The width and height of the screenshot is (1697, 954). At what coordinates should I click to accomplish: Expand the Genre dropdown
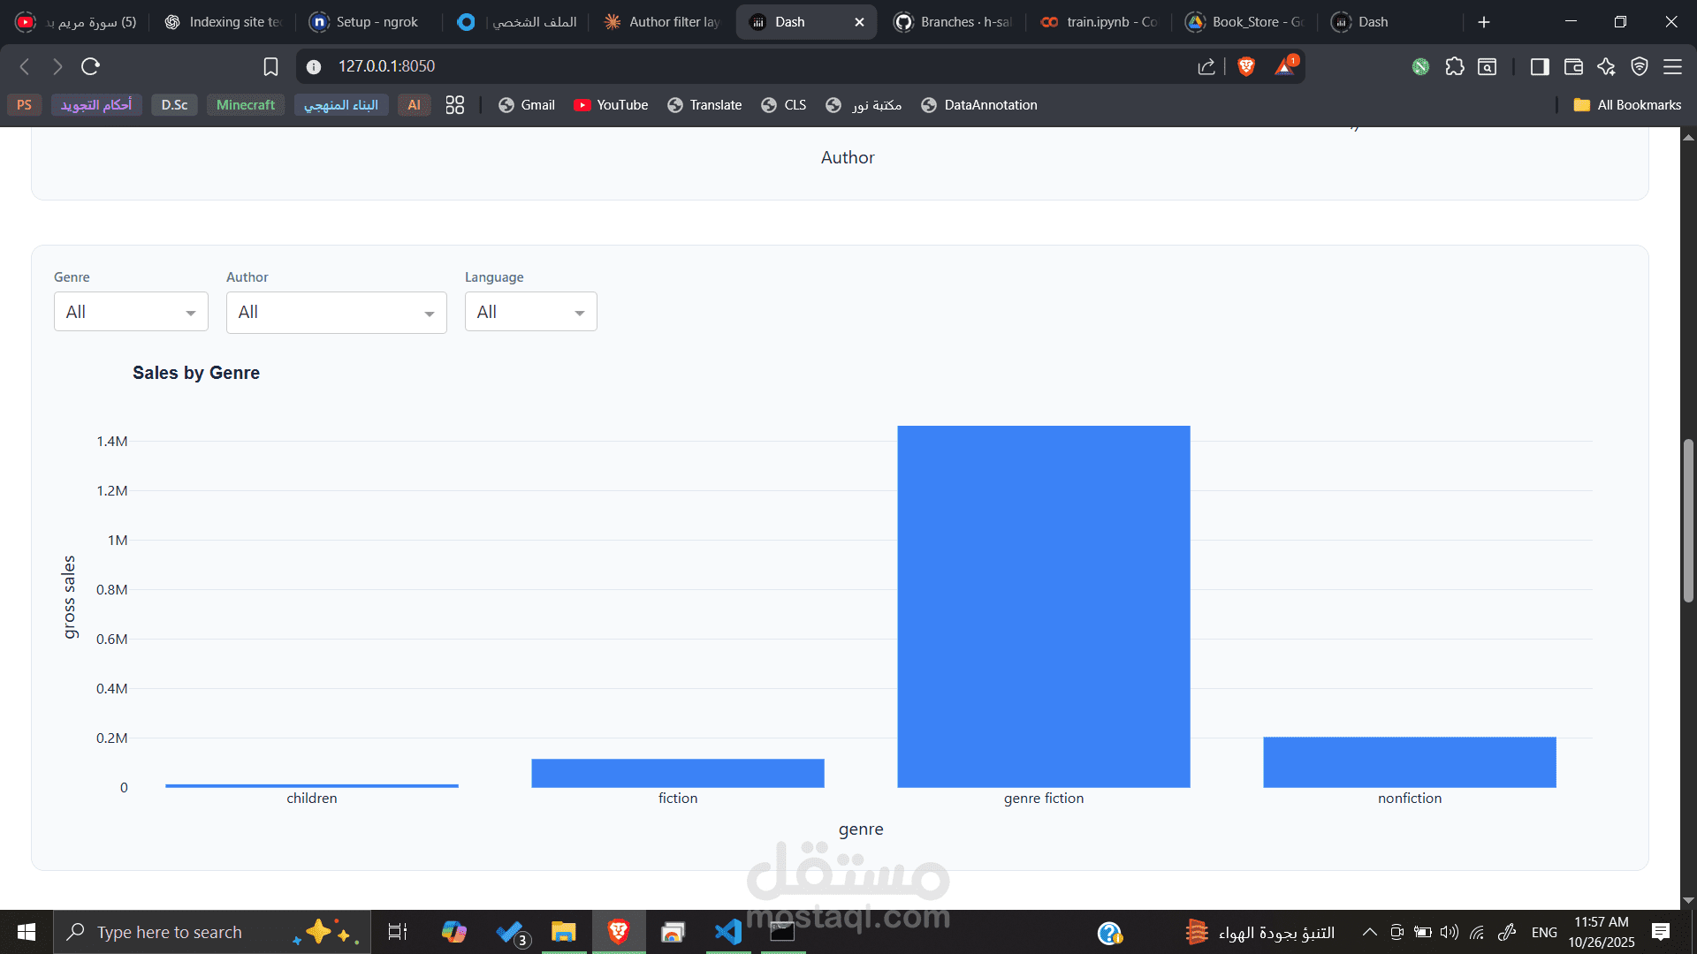point(131,312)
